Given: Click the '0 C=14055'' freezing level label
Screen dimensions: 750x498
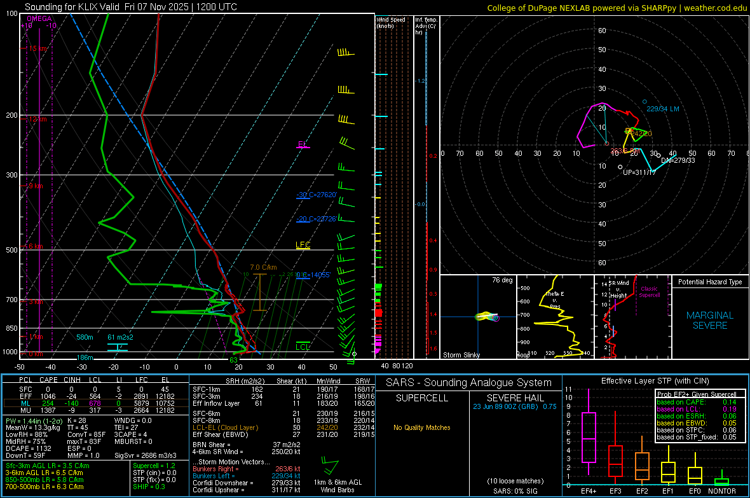Looking at the screenshot, I should tap(313, 275).
